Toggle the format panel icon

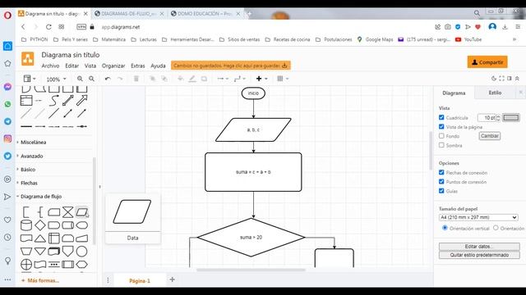pyautogui.click(x=510, y=79)
